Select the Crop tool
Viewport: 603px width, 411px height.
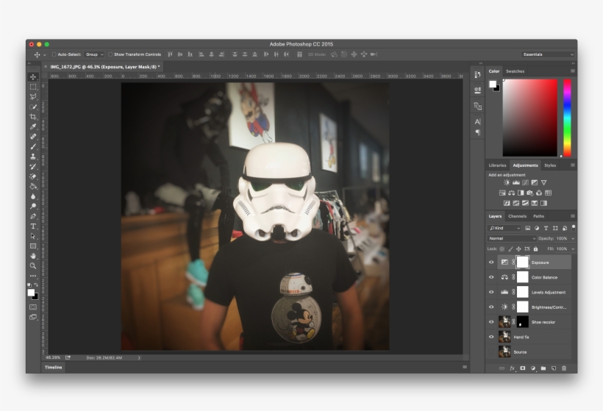click(x=33, y=116)
